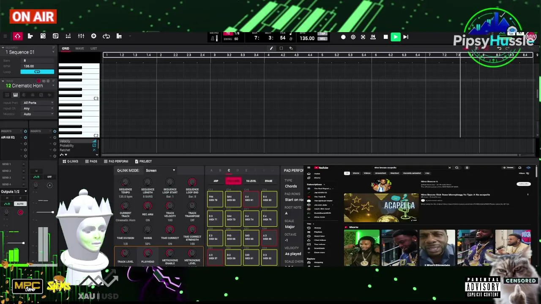Open the sampler record disc icon
Viewport: 541px width, 304px height.
click(x=93, y=36)
